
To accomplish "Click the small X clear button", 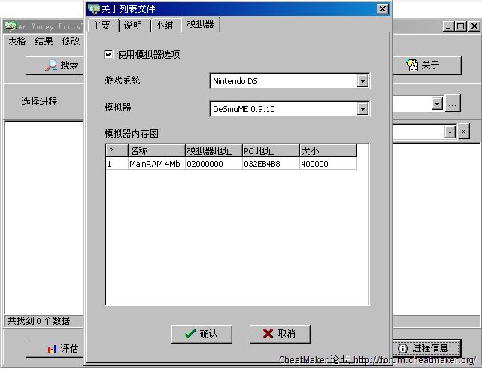I will click(464, 132).
